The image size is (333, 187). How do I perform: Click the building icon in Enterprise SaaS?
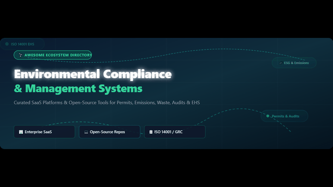[21, 132]
